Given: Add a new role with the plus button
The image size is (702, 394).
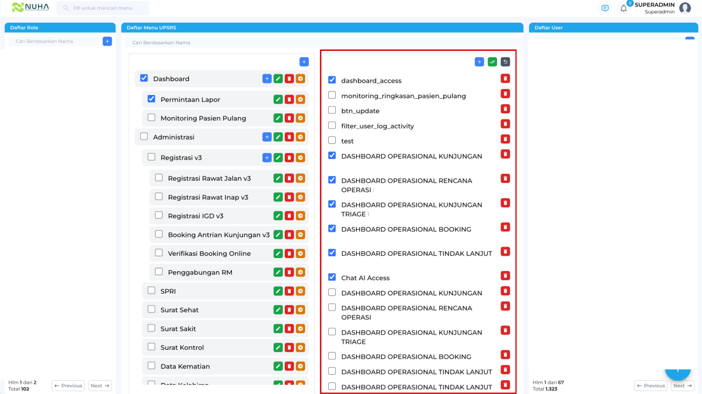Looking at the screenshot, I should click(x=107, y=41).
